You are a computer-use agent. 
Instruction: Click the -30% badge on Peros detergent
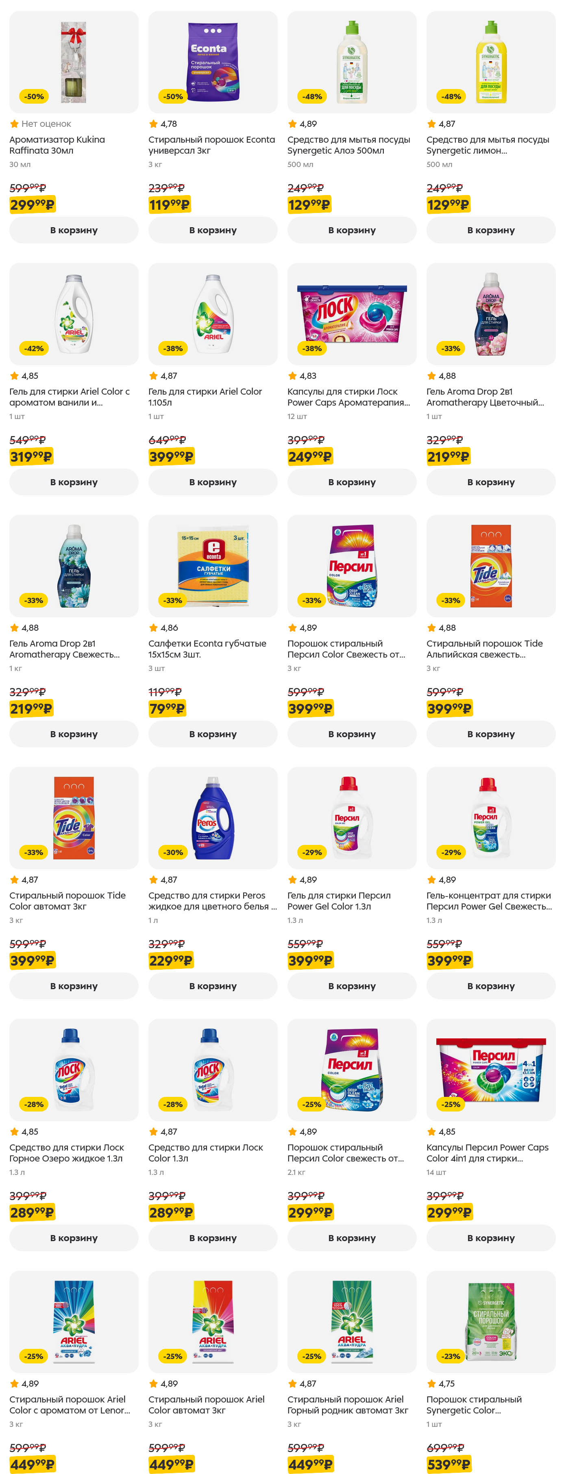pyautogui.click(x=173, y=852)
